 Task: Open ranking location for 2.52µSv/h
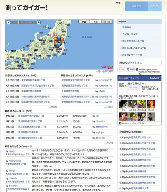coord(143,143)
